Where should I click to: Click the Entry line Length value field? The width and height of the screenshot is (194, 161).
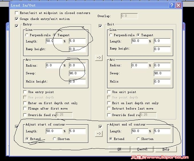(x=77, y=41)
